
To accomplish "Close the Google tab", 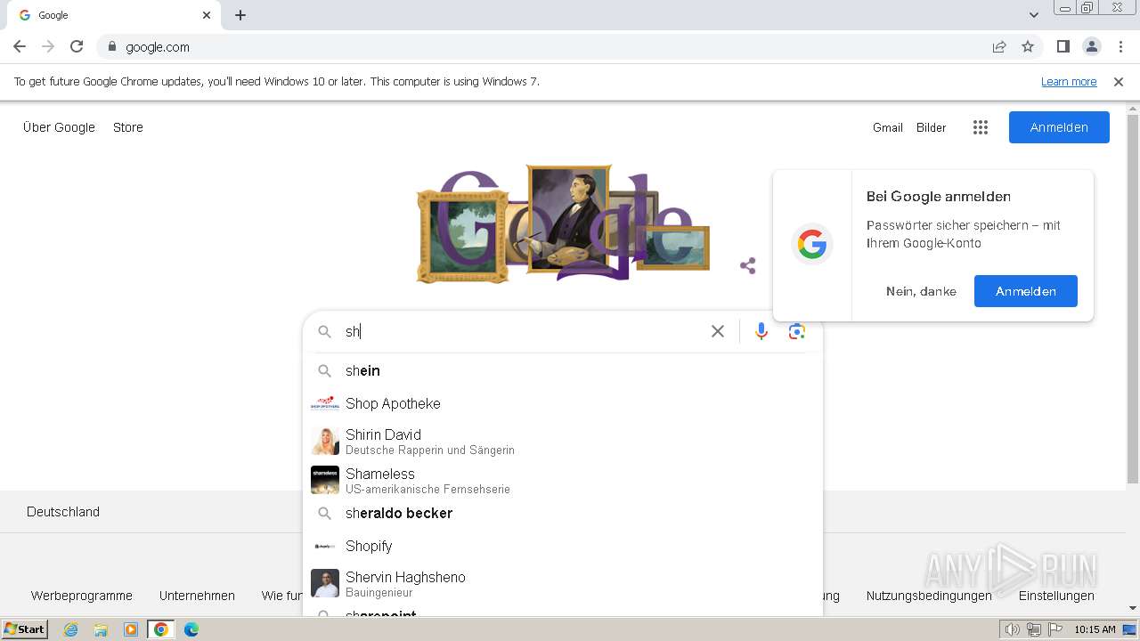I will click(x=207, y=15).
